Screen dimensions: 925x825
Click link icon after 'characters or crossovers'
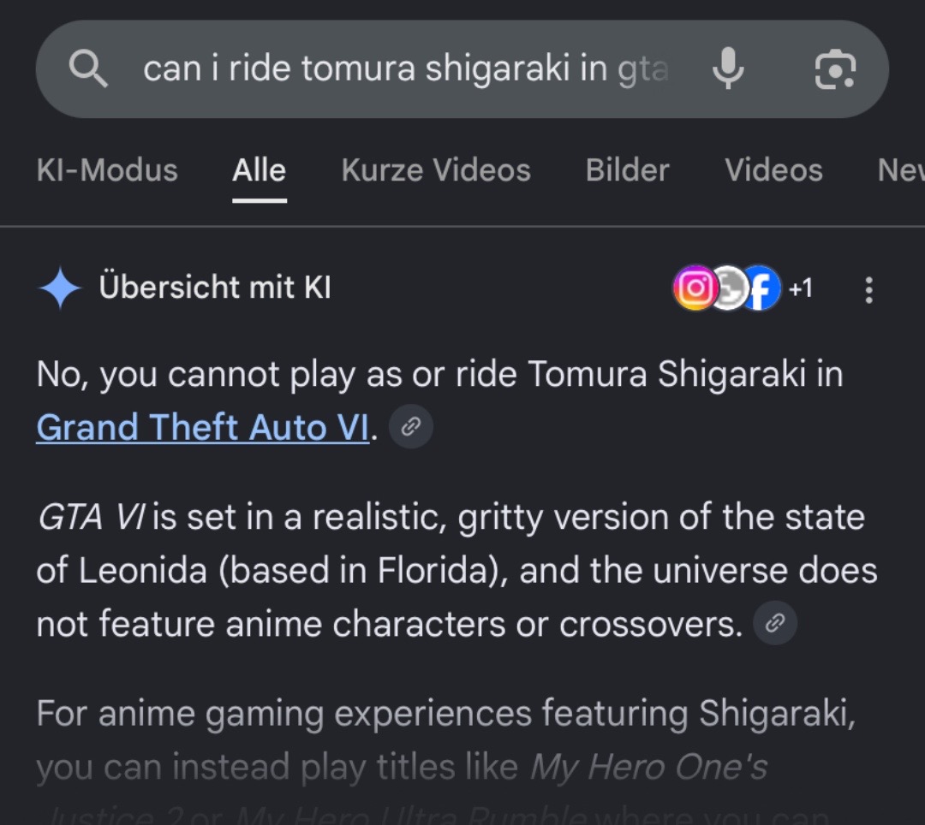point(775,623)
